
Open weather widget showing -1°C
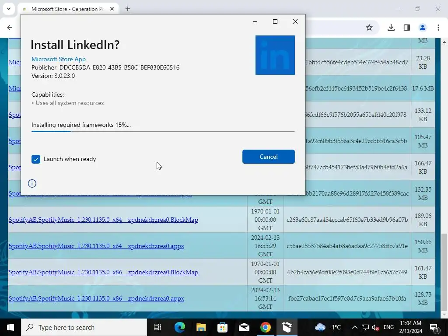click(328, 327)
